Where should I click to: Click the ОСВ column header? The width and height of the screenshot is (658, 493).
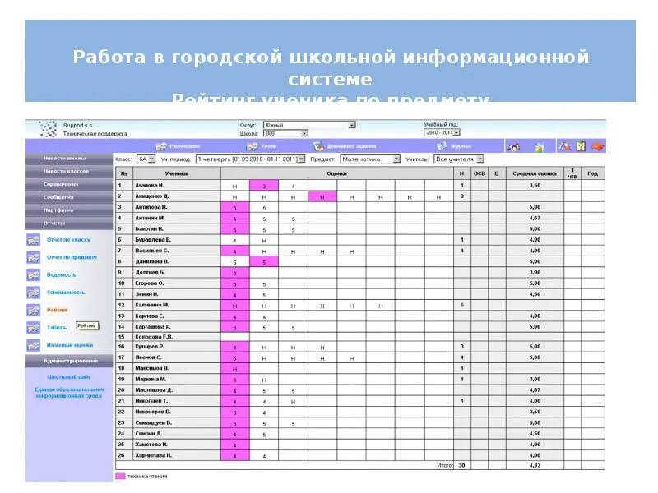(x=480, y=173)
